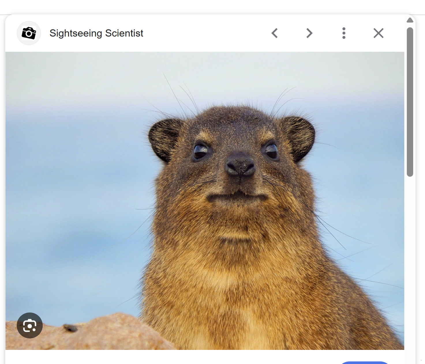Click the vertical scrollbar thumb
This screenshot has width=425, height=364.
(x=410, y=101)
